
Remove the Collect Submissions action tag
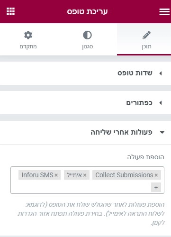pos(156,175)
